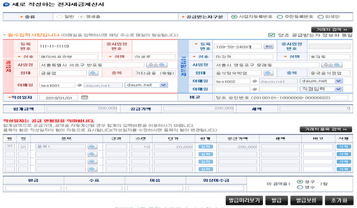357x208 pixels.
Task: Select the 영세율 invoice type radio
Action: (x=81, y=17)
